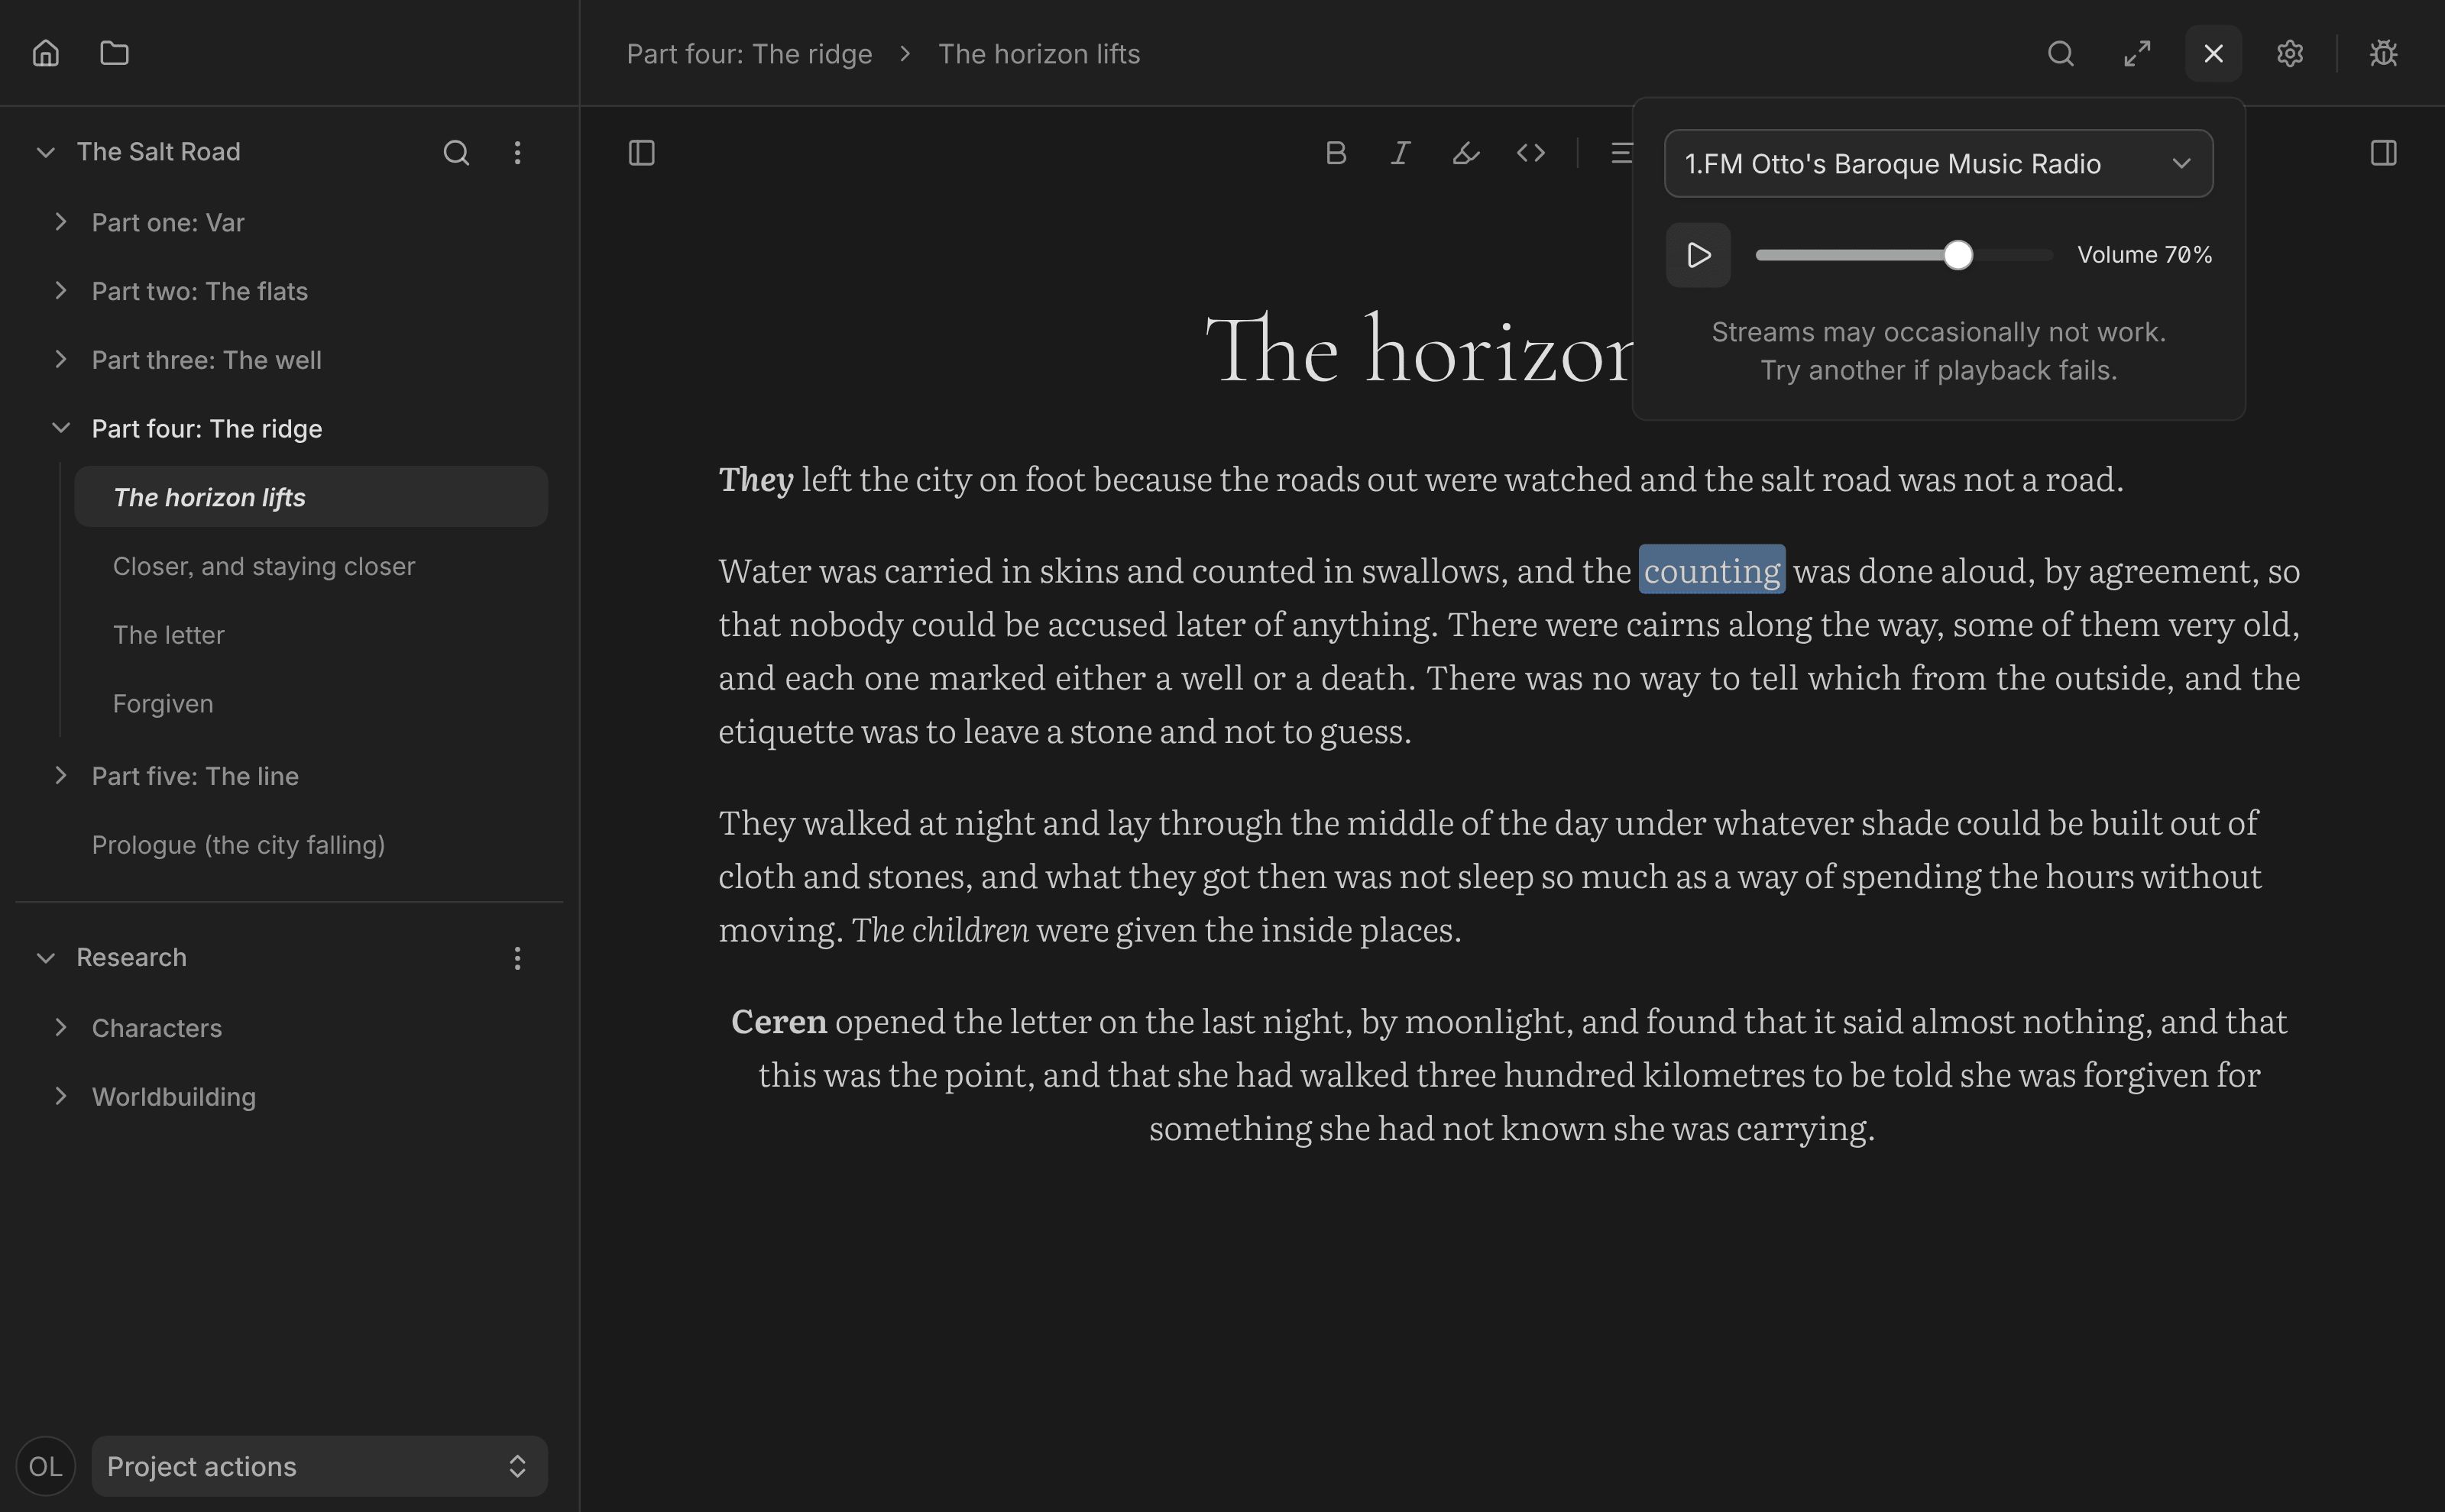Toggle the left sidebar panel icon

tap(641, 153)
